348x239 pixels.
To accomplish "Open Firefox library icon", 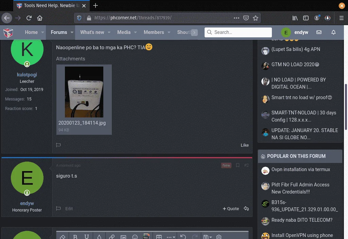I will coord(295,18).
